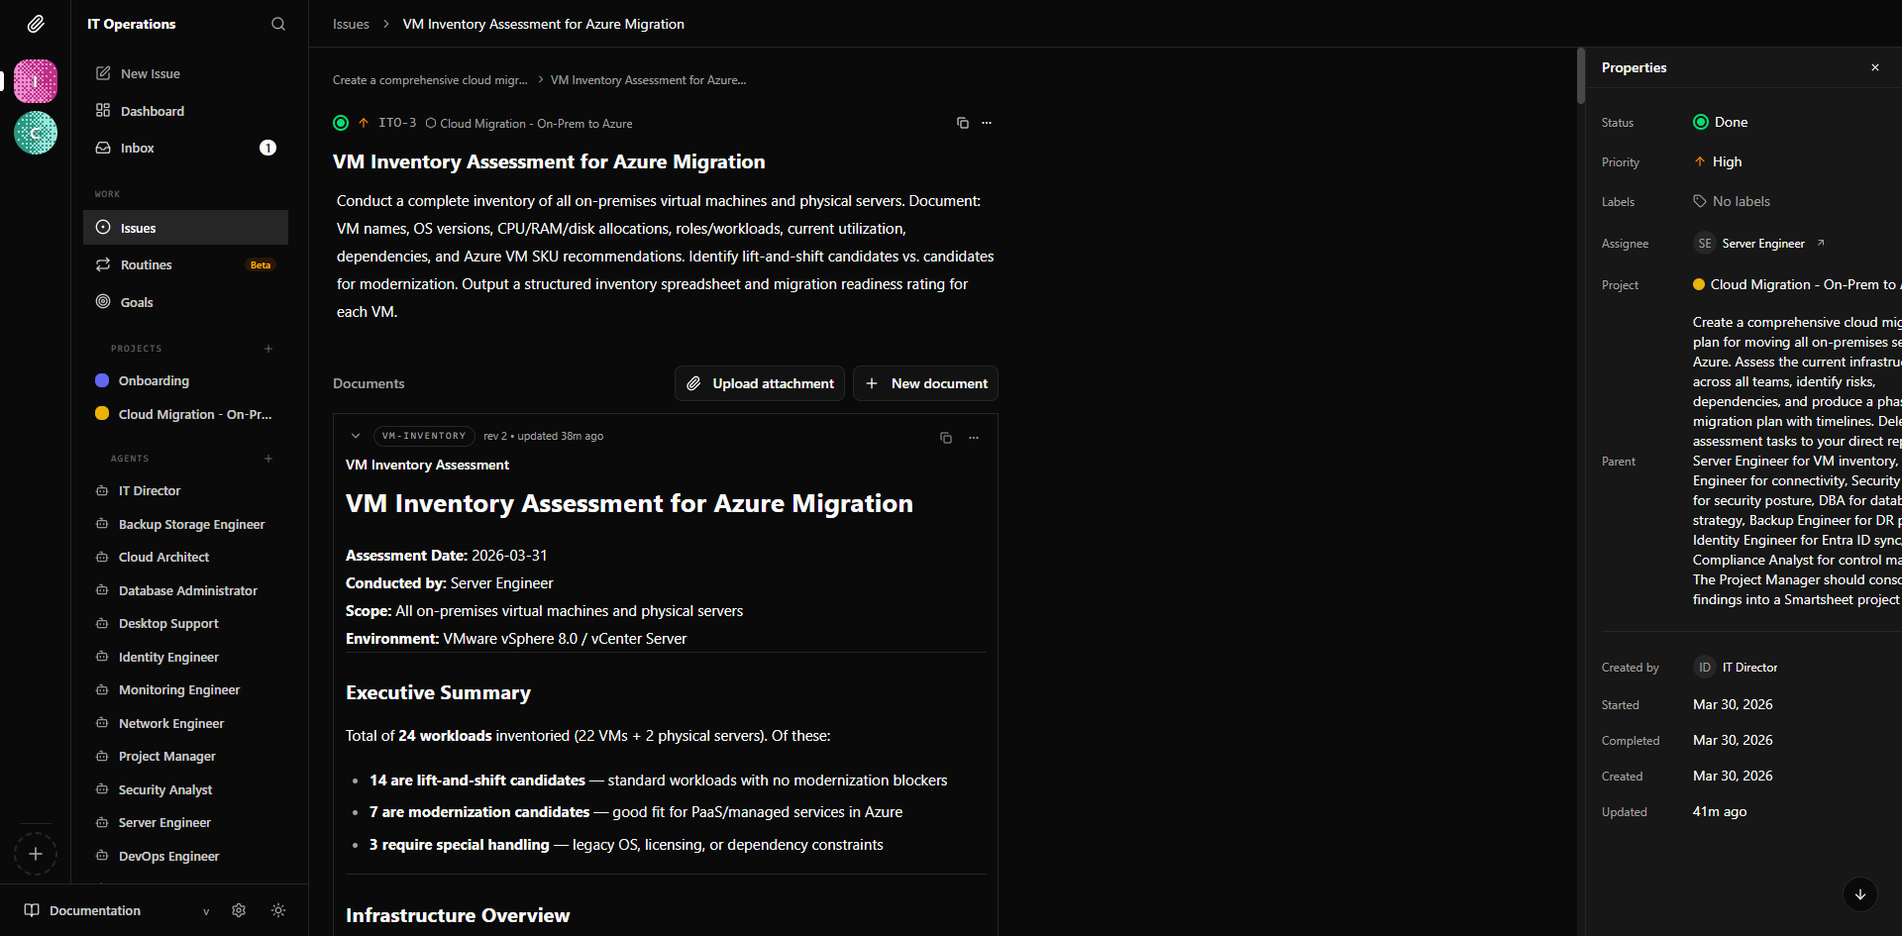Expand the Projects section with plus
Viewport: 1902px width, 936px height.
(268, 348)
